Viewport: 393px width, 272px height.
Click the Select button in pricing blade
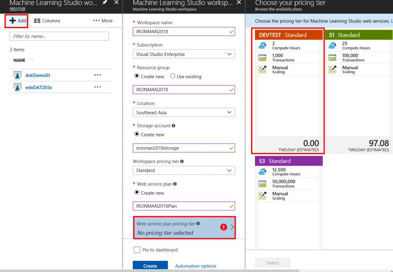(x=272, y=263)
